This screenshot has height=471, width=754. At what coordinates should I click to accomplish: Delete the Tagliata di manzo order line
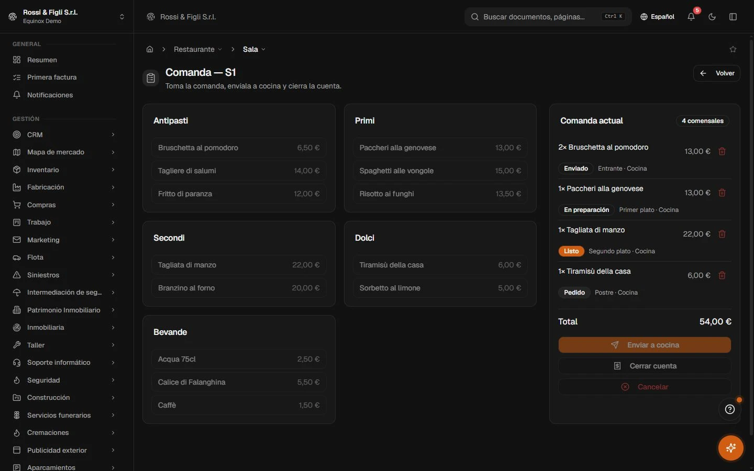click(722, 234)
